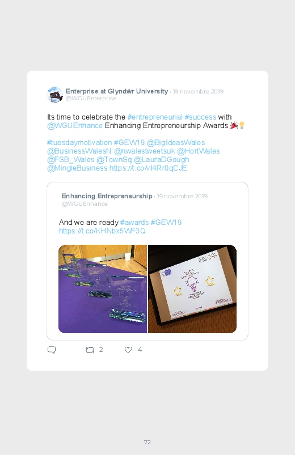Open the #entrepreneurial hashtag
295x455 pixels.
click(155, 117)
